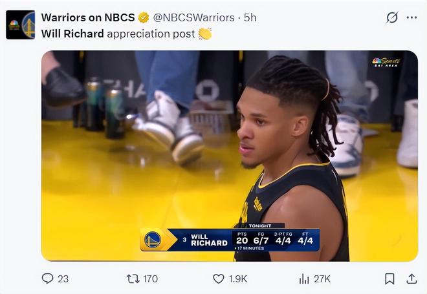
Task: Open the Warriors on NBCS profile avatar
Action: pos(21,25)
